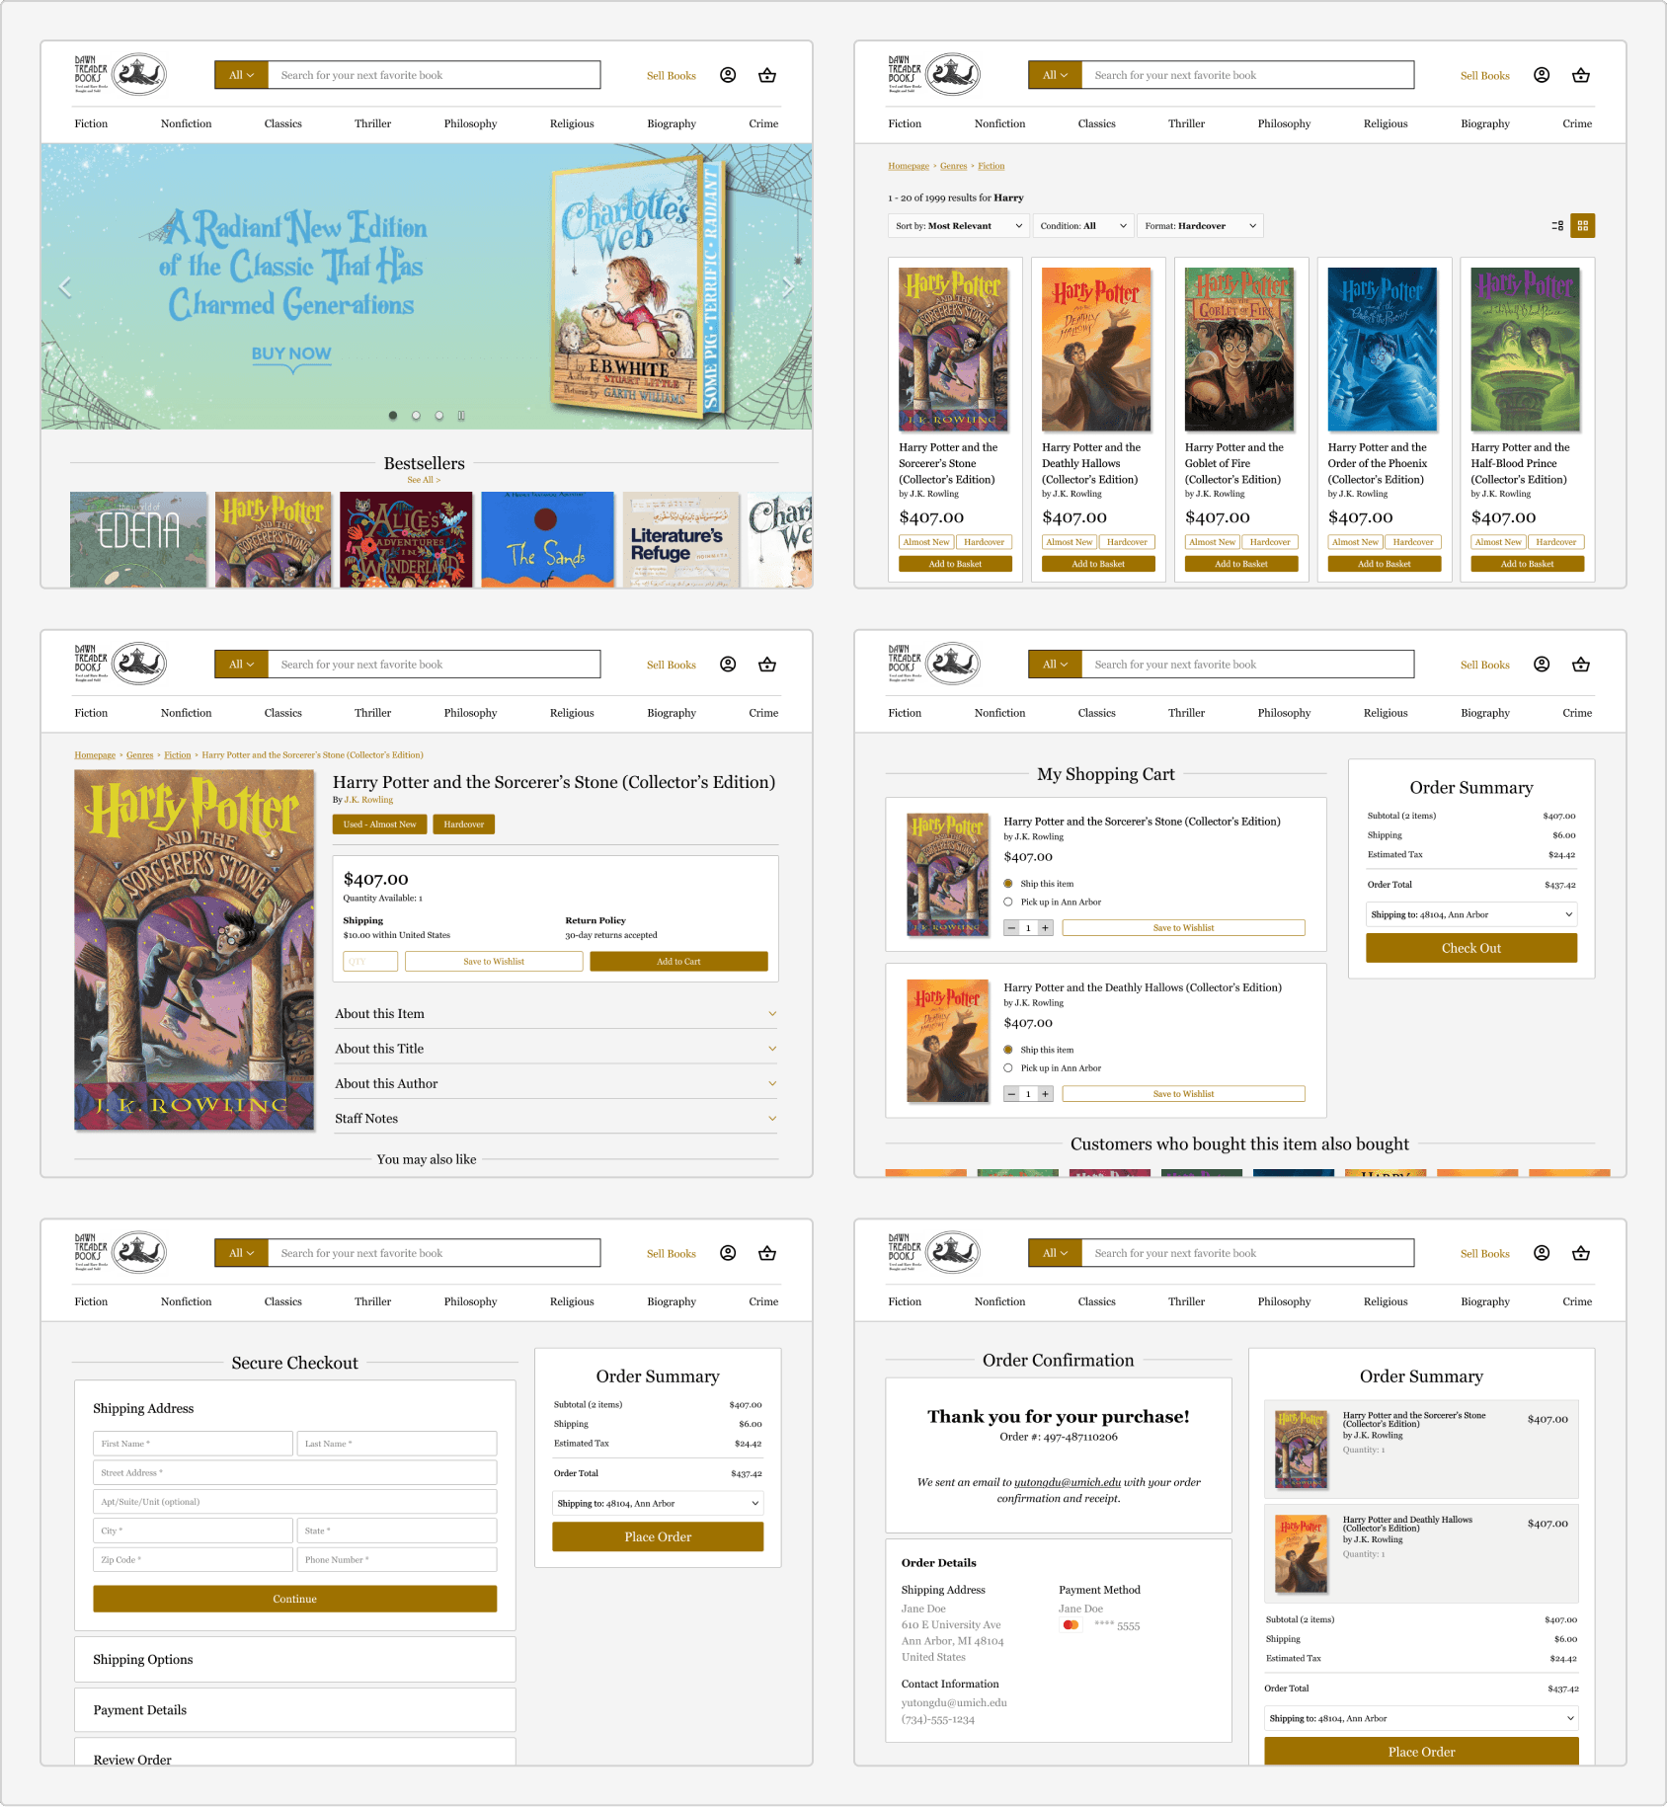Select Pick up in Ann Arbor for Deathly Hallows
Screen dimensions: 1667x1807
1008,1067
